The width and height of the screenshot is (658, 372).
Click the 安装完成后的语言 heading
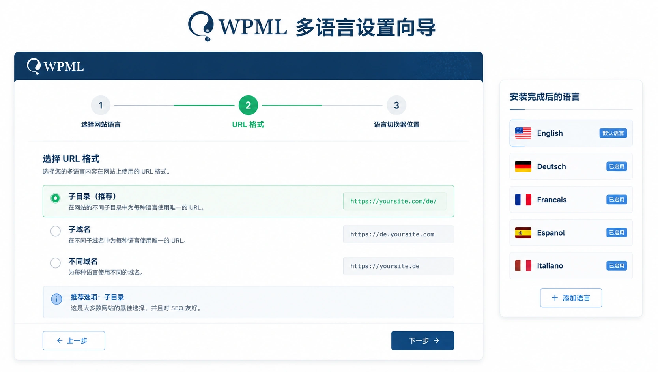point(544,97)
